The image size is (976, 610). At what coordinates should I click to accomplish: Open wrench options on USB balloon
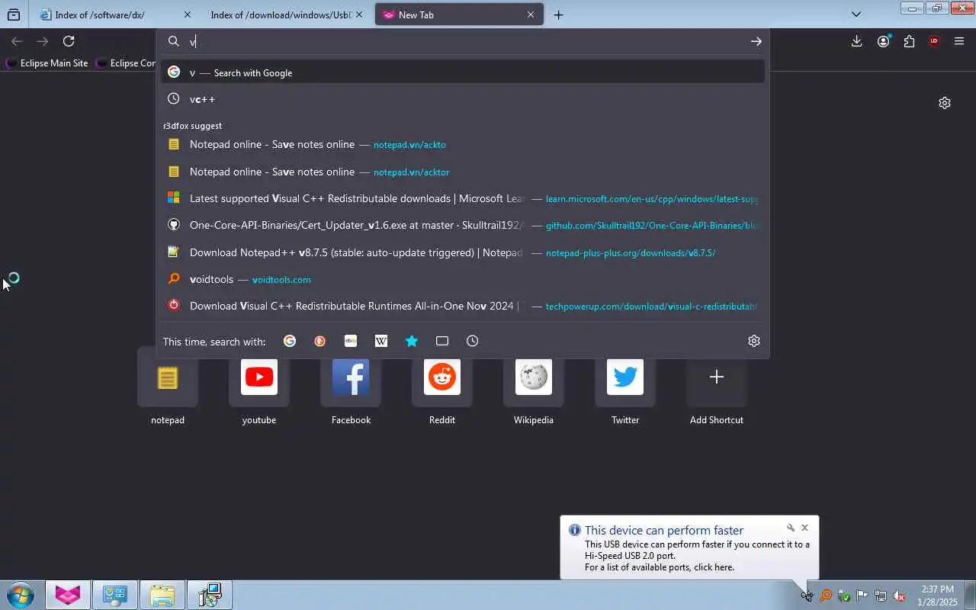[x=791, y=528]
